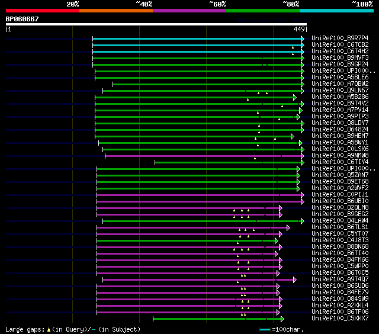The image size is (379, 334).
Task: Click the UniRef100_Q2QLM8 label
Action: click(340, 208)
